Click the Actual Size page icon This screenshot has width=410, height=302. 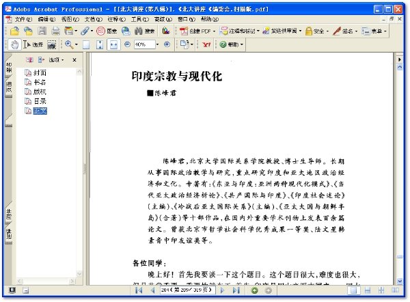tap(86, 44)
